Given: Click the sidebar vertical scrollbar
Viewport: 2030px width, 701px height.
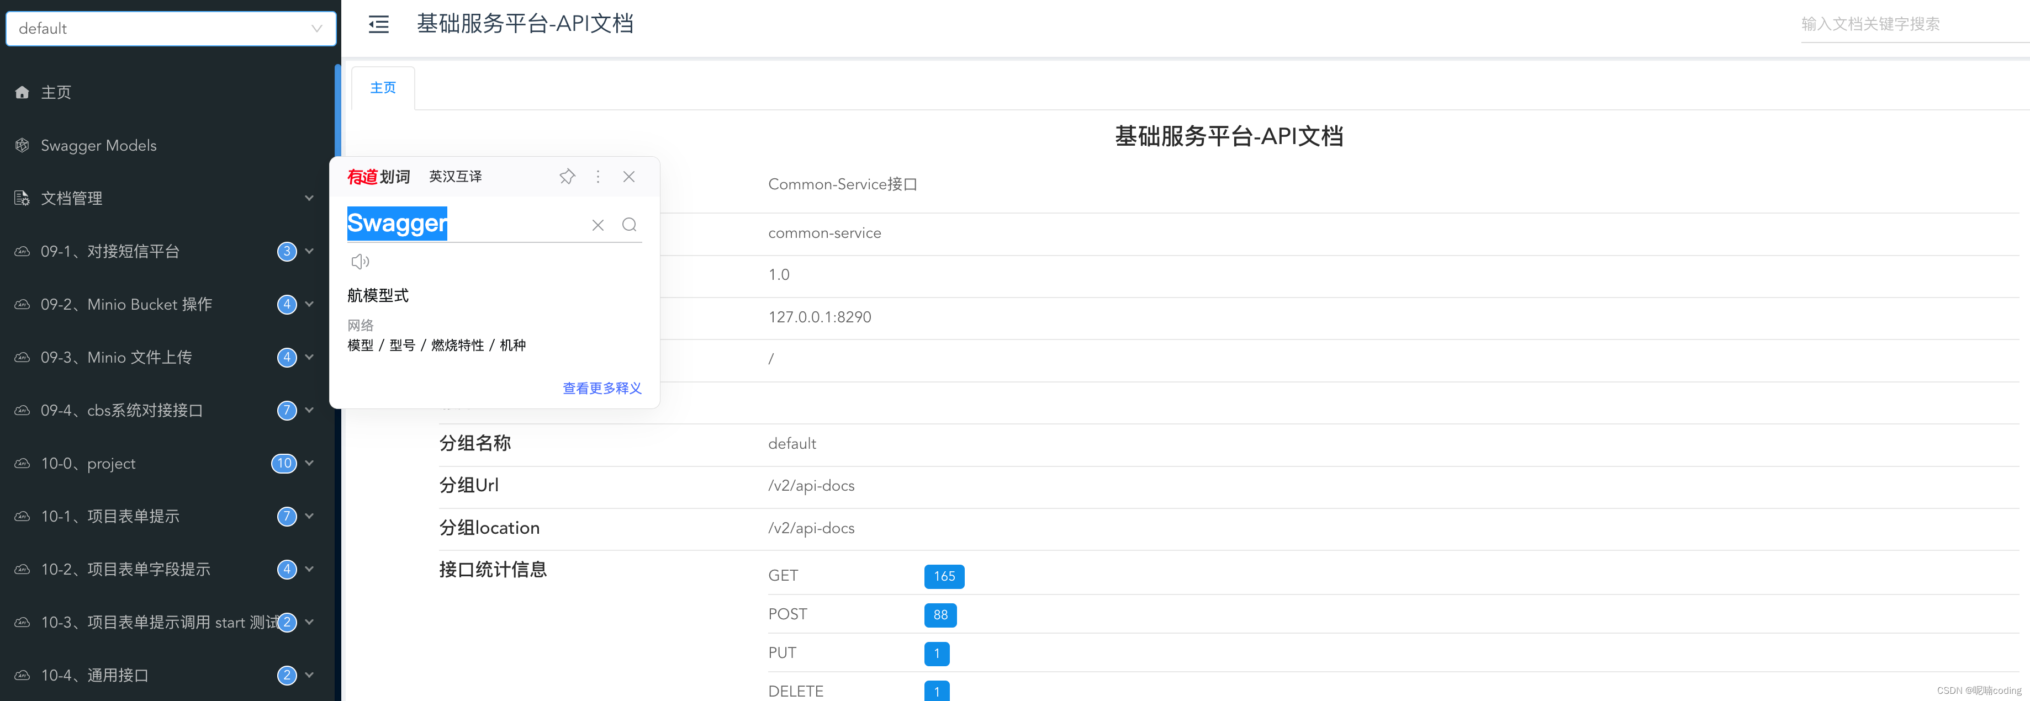Looking at the screenshot, I should 338,111.
